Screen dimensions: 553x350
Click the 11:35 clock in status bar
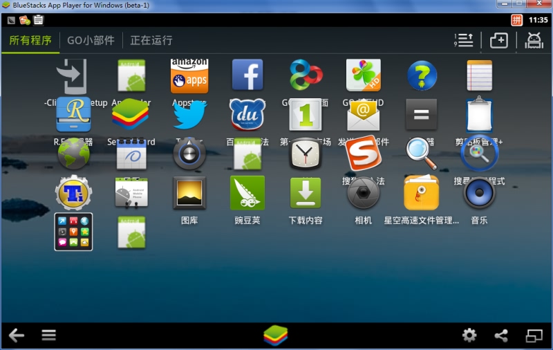[x=538, y=20]
